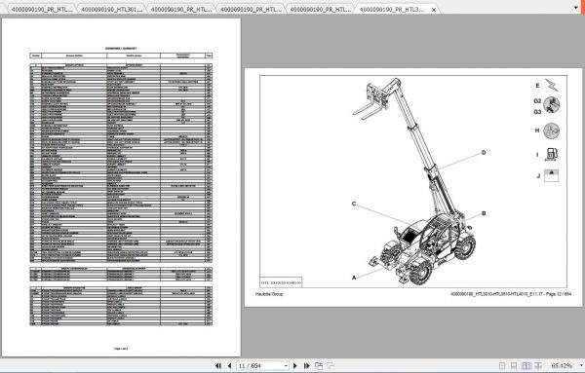Image resolution: width=585 pixels, height=373 pixels.
Task: Click the 65.42% zoom level value
Action: point(562,366)
